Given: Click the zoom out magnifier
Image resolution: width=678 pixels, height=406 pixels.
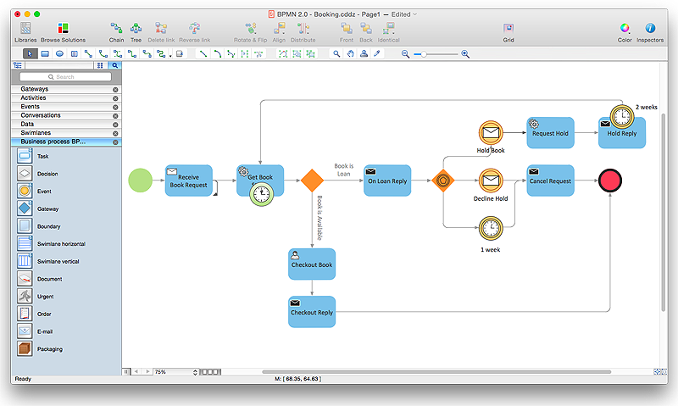Looking at the screenshot, I should pyautogui.click(x=405, y=54).
